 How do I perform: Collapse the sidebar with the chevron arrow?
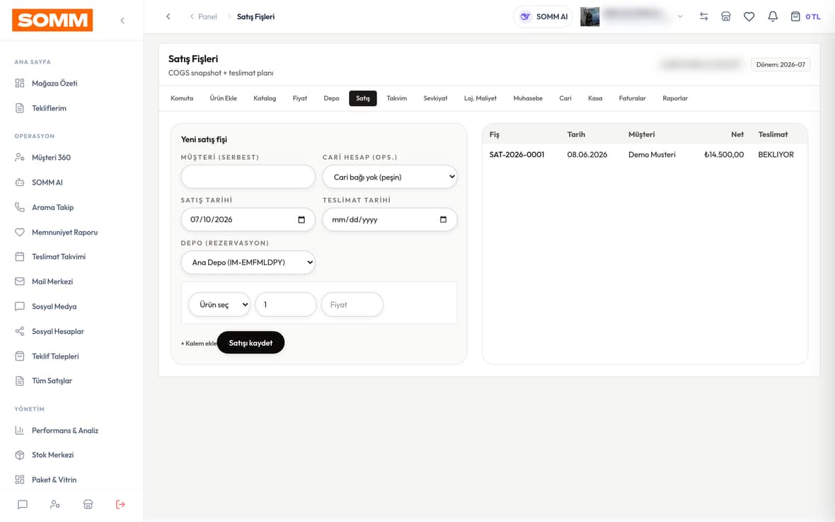tap(122, 21)
